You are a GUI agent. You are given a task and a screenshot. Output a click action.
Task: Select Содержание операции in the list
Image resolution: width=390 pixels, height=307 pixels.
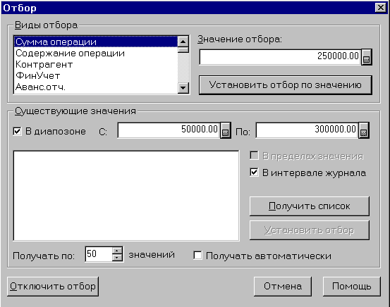pyautogui.click(x=96, y=53)
